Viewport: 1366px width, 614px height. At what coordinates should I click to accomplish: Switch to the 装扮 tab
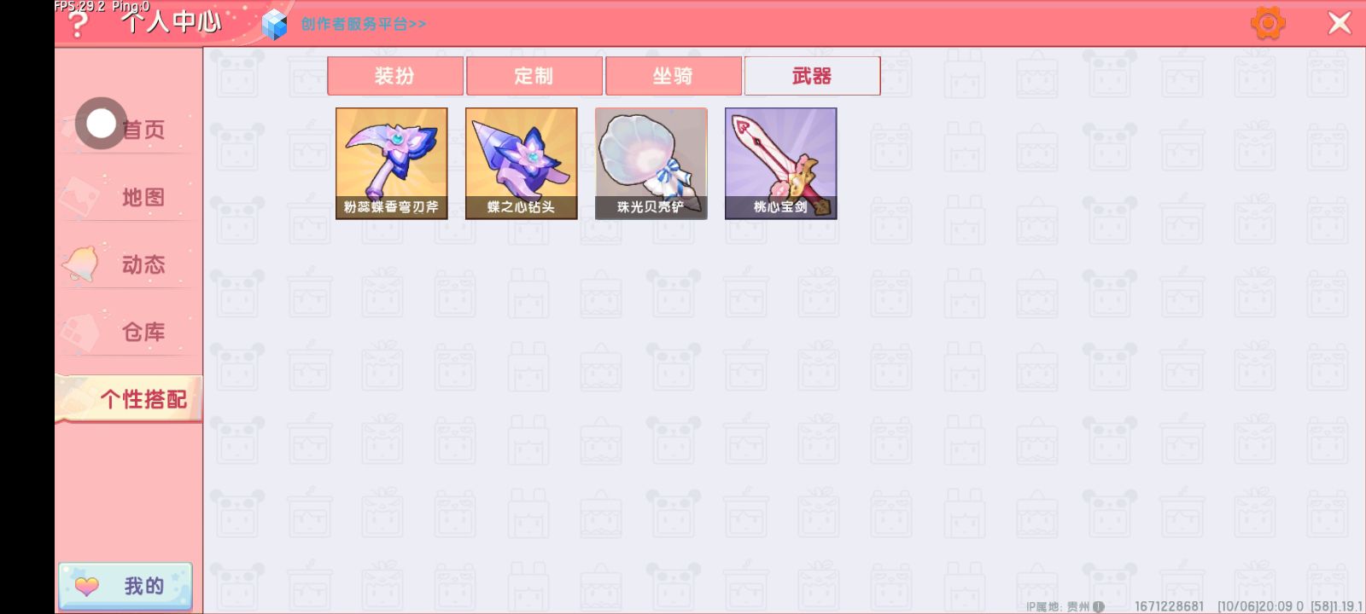[395, 76]
